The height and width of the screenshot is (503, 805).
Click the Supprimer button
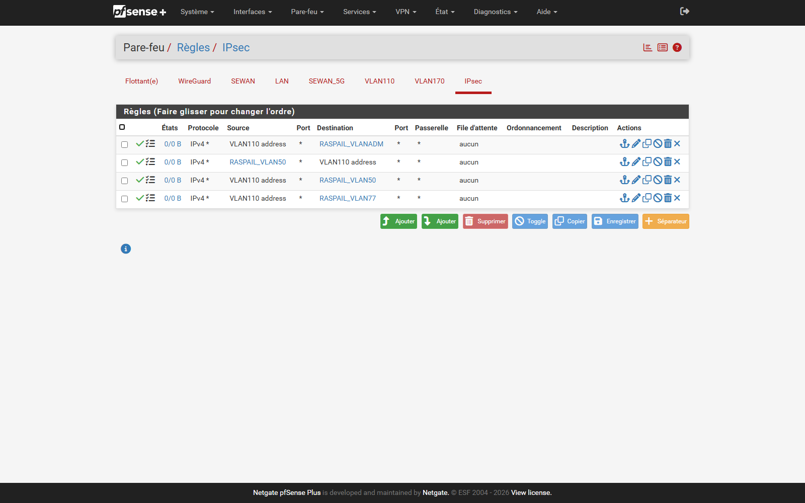click(485, 221)
